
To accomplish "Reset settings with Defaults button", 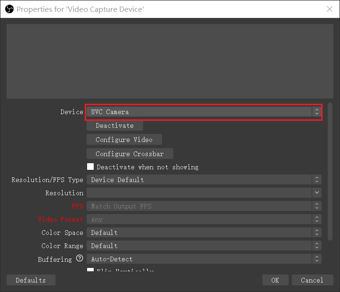I will point(31,280).
